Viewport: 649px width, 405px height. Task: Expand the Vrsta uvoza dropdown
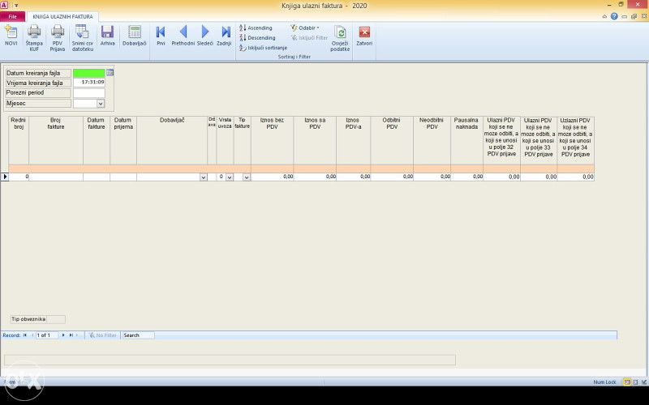point(230,177)
